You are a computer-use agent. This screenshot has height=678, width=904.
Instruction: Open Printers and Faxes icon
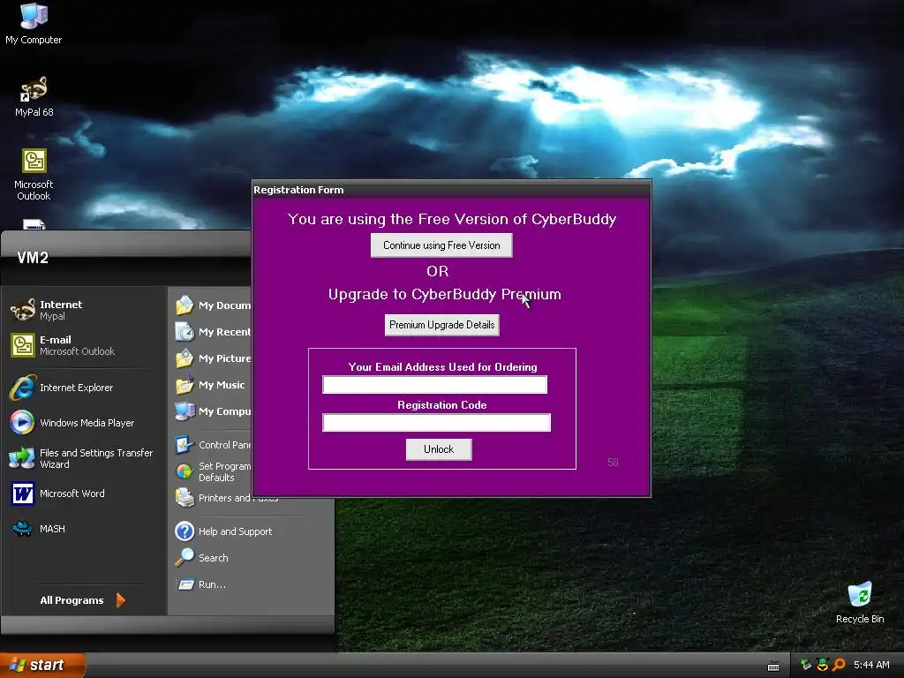[185, 497]
